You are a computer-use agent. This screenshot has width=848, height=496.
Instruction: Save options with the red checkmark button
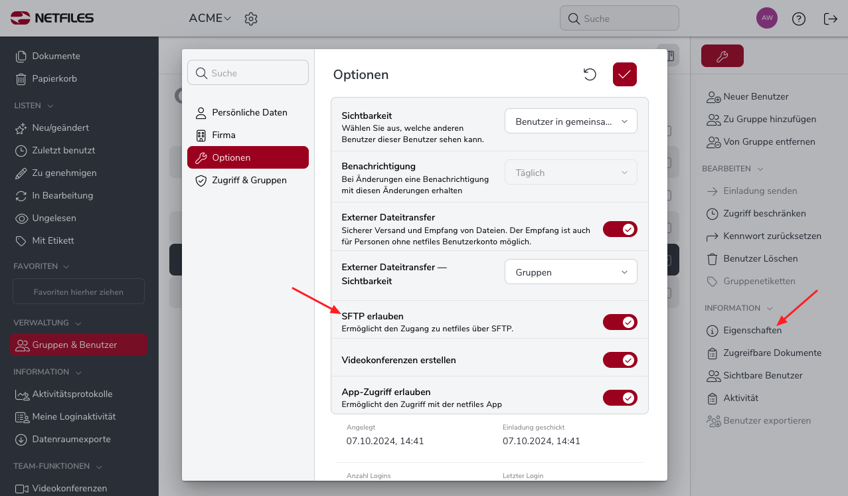click(625, 74)
